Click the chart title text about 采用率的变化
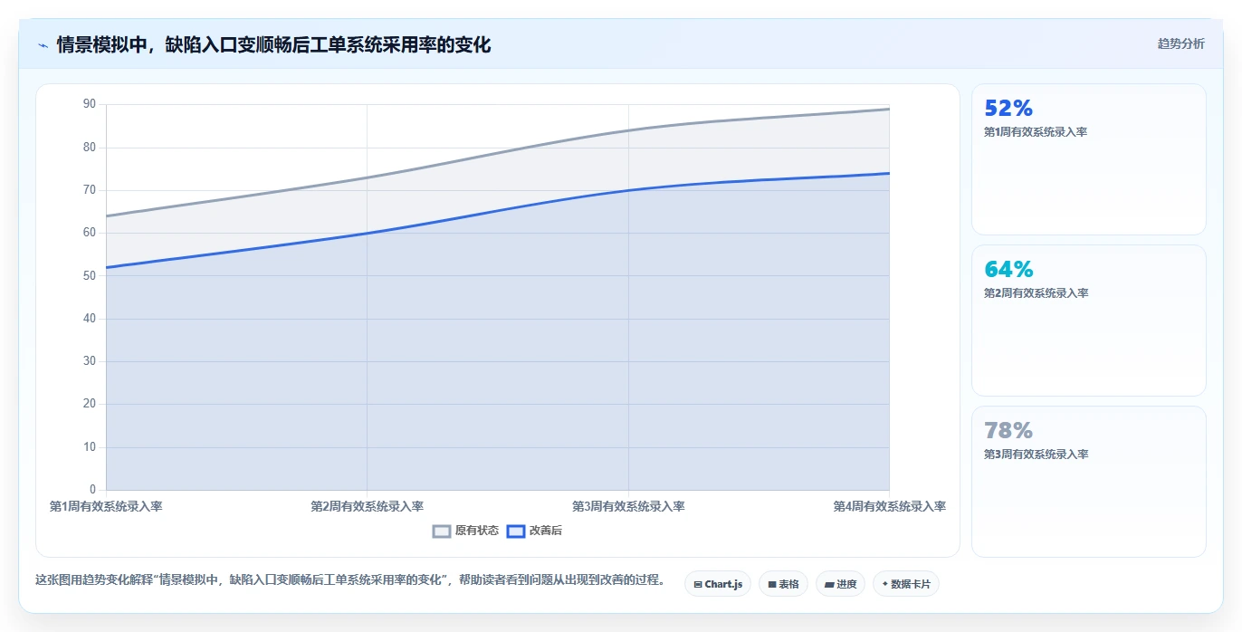Image resolution: width=1242 pixels, height=632 pixels. click(273, 45)
